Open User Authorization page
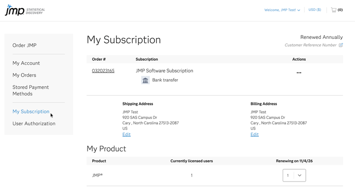Viewport: 355px width, 192px height. [x=34, y=123]
